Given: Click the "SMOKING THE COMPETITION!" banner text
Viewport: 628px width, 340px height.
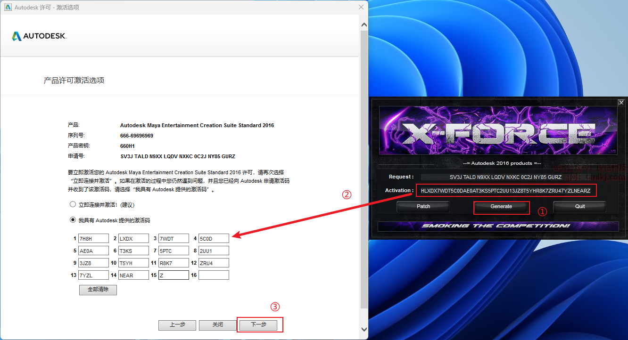Looking at the screenshot, I should [x=496, y=226].
